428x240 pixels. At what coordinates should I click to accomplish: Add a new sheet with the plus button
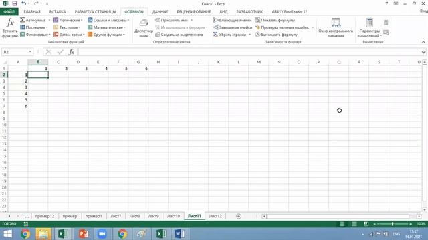[239, 216]
